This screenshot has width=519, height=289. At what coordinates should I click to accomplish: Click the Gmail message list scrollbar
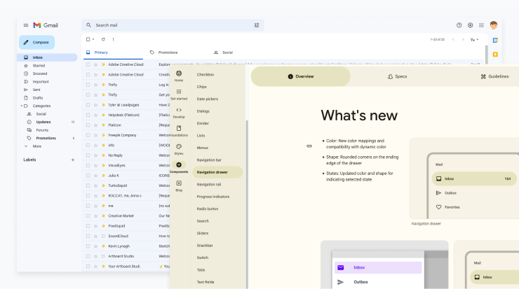(x=487, y=55)
